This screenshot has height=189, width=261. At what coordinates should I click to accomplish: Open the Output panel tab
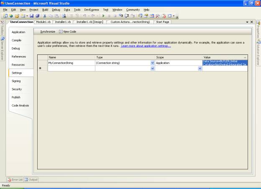[x=31, y=180]
